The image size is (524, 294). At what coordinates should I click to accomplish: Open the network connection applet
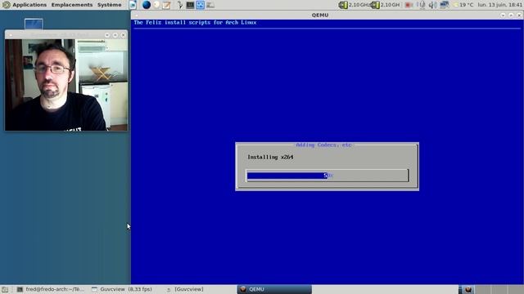click(x=444, y=5)
